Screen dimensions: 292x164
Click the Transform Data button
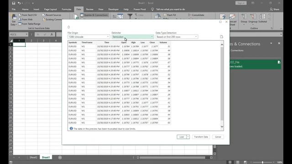(201, 137)
